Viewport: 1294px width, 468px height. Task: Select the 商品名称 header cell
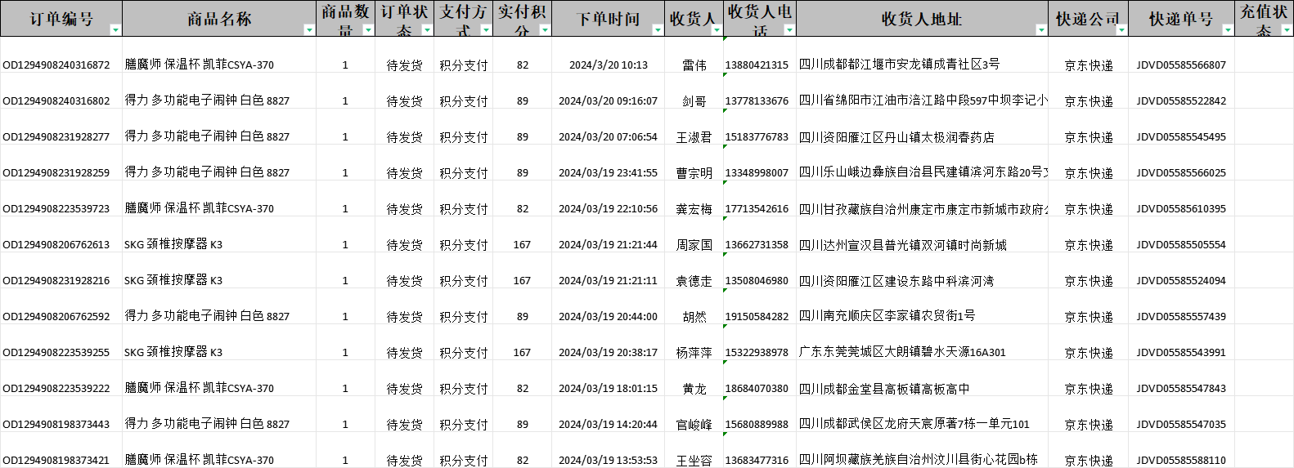(219, 19)
